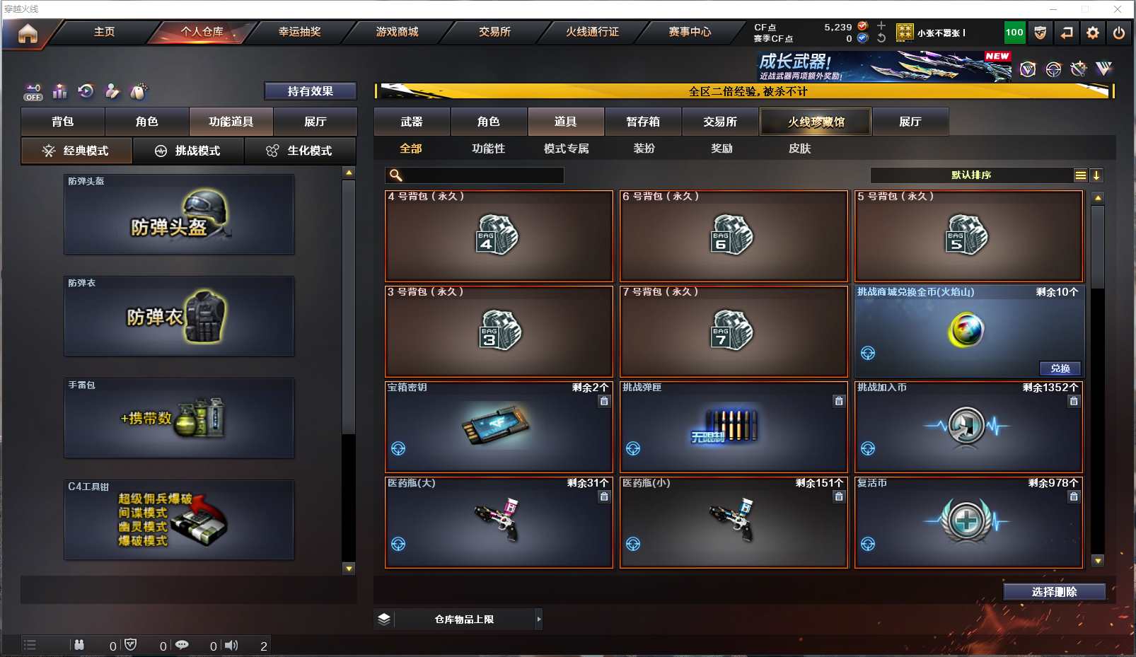
Task: Click the chat bubble icon in status bar
Action: point(182,645)
